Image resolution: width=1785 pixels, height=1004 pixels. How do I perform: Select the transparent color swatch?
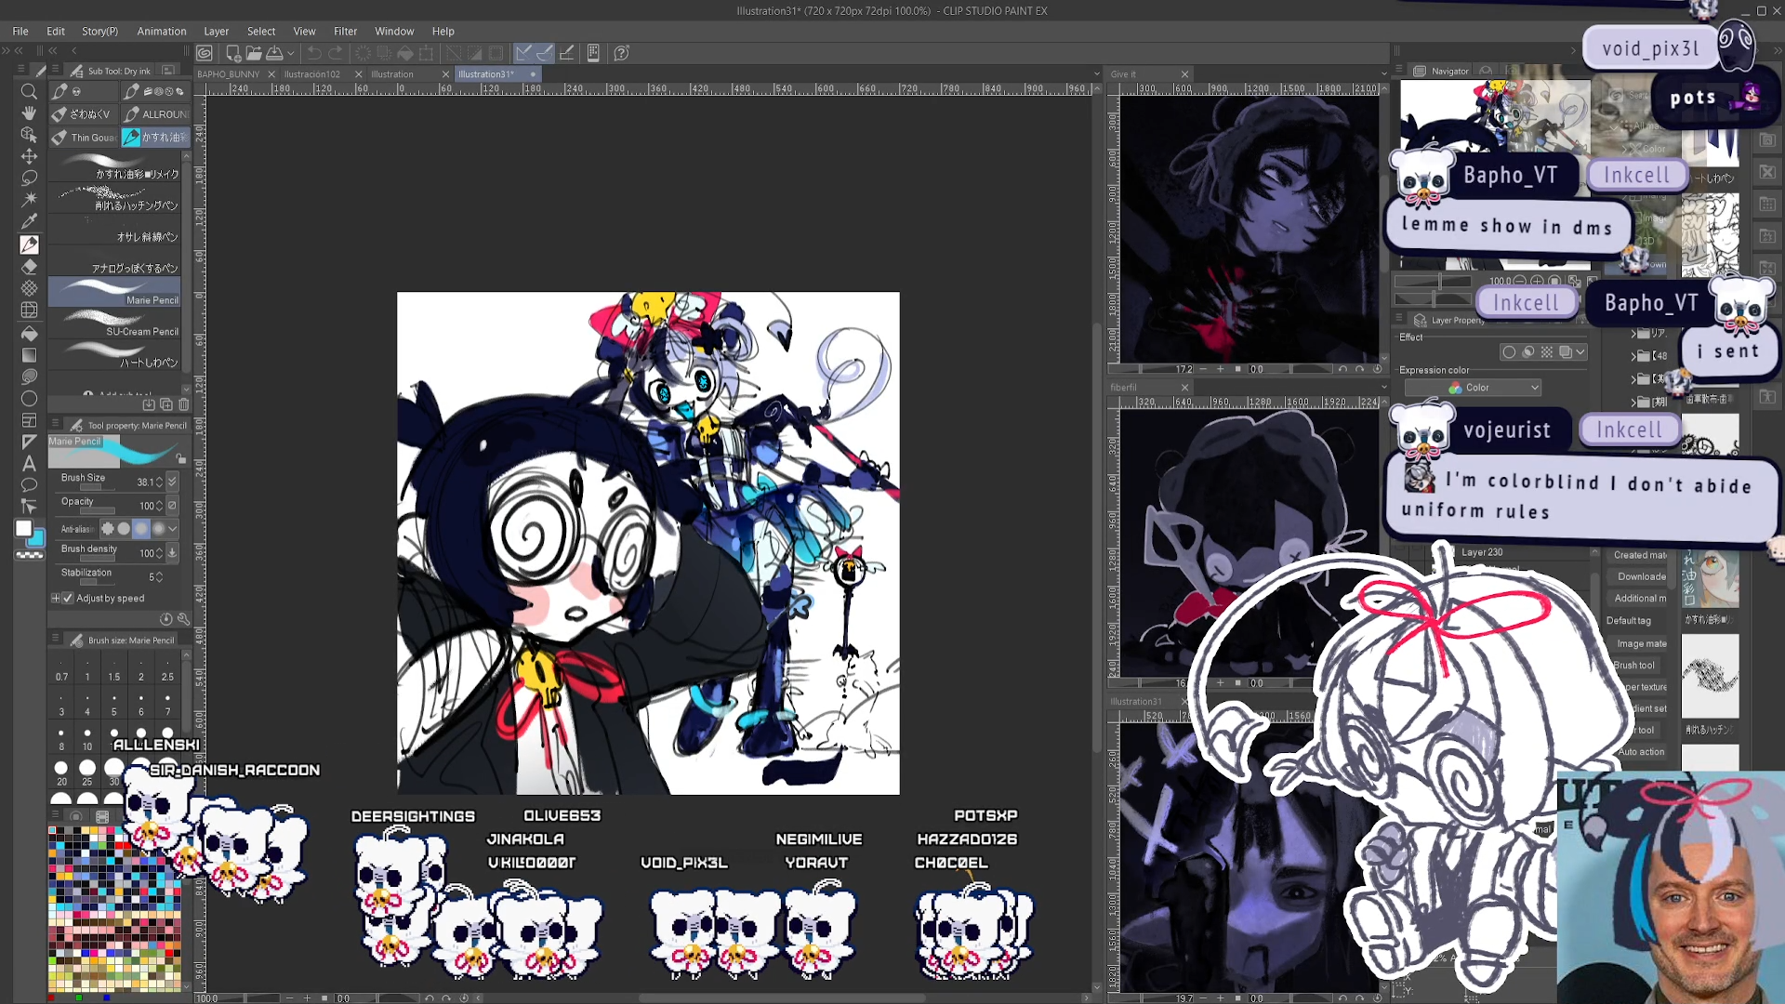[30, 555]
